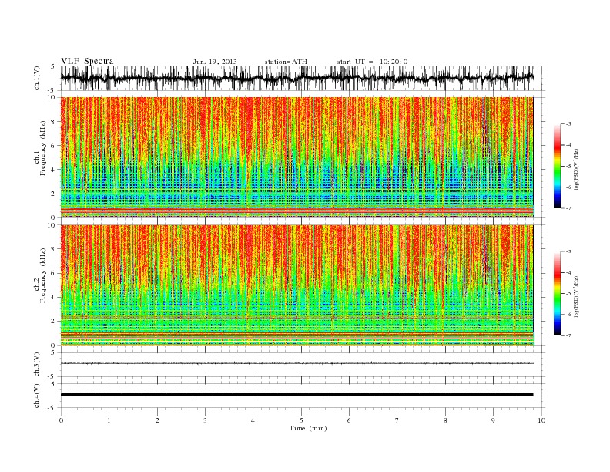Screen dimensions: 610x472
Task: Click time axis tick label '3'
Action: coord(205,420)
